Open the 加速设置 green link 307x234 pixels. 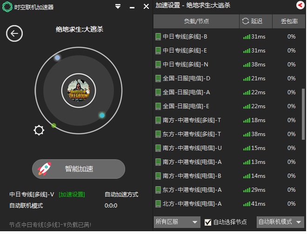click(x=72, y=195)
